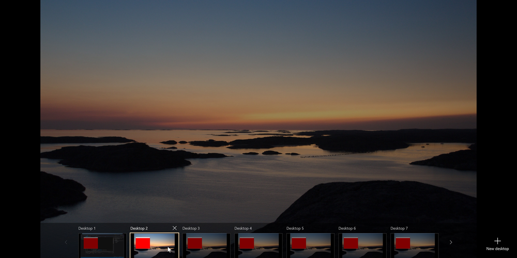Click the "Desktop 5" label

[x=295, y=228]
